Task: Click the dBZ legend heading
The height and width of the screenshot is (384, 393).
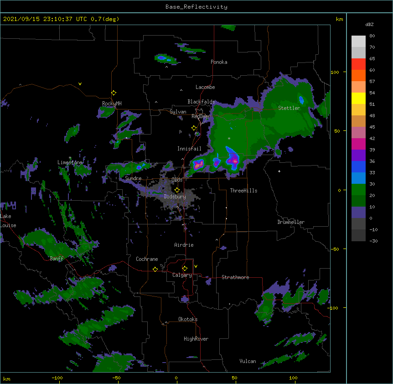Action: point(369,25)
